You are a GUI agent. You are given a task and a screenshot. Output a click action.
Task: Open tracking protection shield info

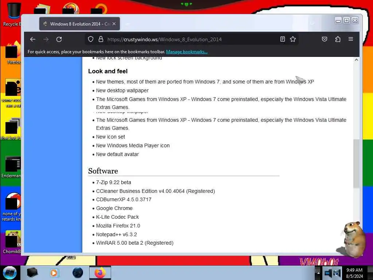coord(91,39)
